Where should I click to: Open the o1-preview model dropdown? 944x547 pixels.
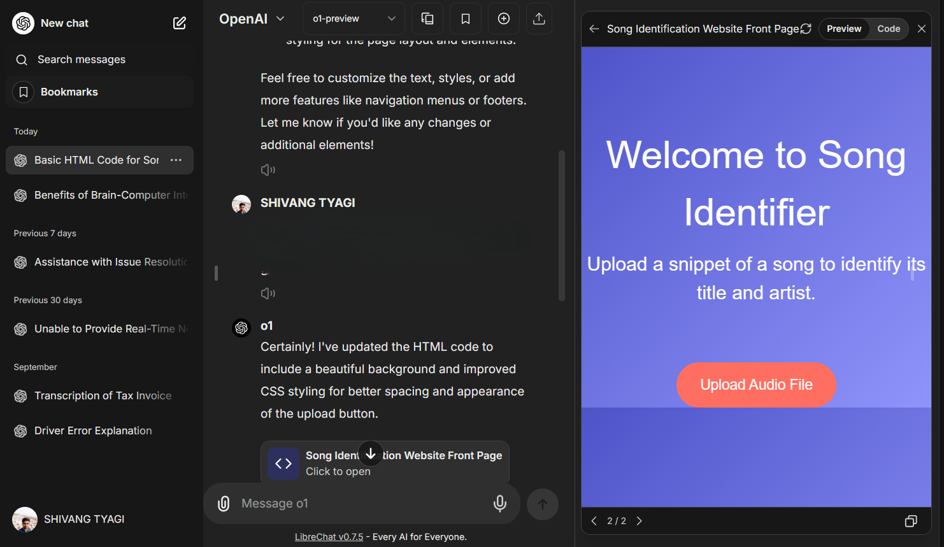coord(354,19)
